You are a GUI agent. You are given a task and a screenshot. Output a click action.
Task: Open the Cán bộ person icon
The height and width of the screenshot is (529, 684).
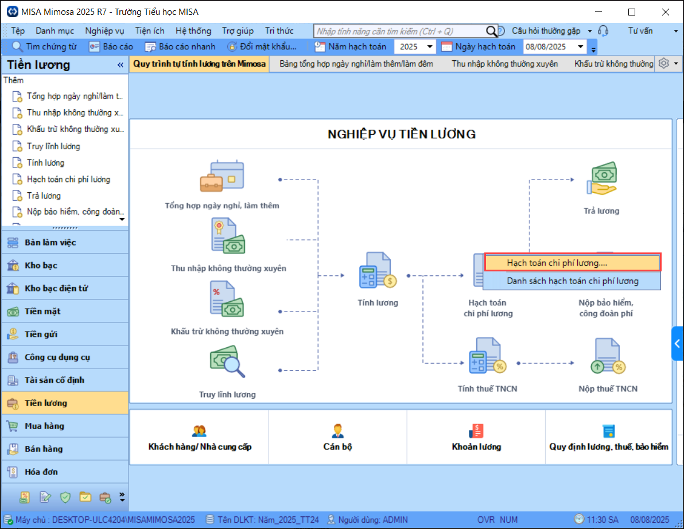pos(337,431)
